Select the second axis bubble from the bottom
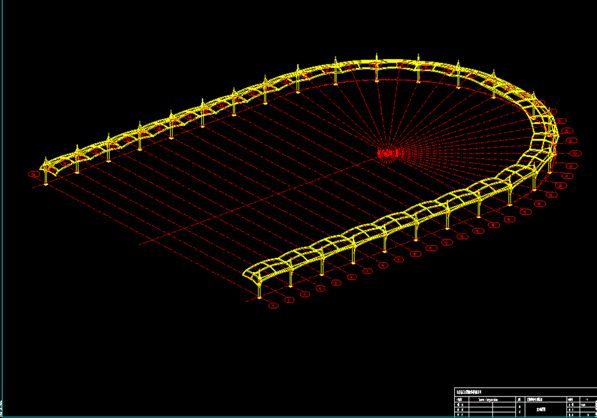This screenshot has height=418, width=597. (289, 300)
